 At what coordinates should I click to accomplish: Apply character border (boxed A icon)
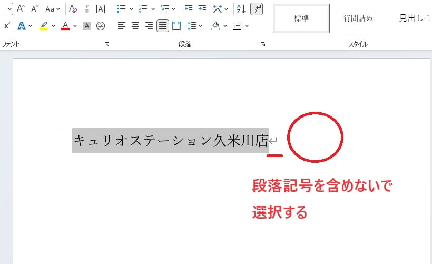[101, 9]
